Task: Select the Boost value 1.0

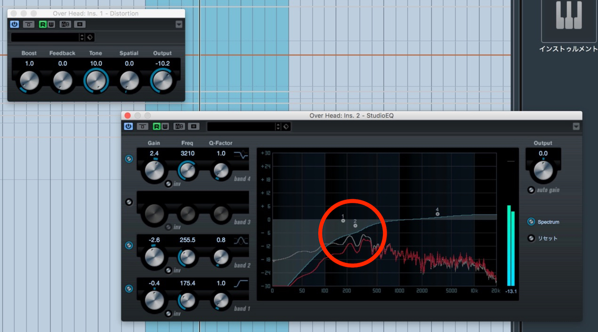Action: pos(29,63)
